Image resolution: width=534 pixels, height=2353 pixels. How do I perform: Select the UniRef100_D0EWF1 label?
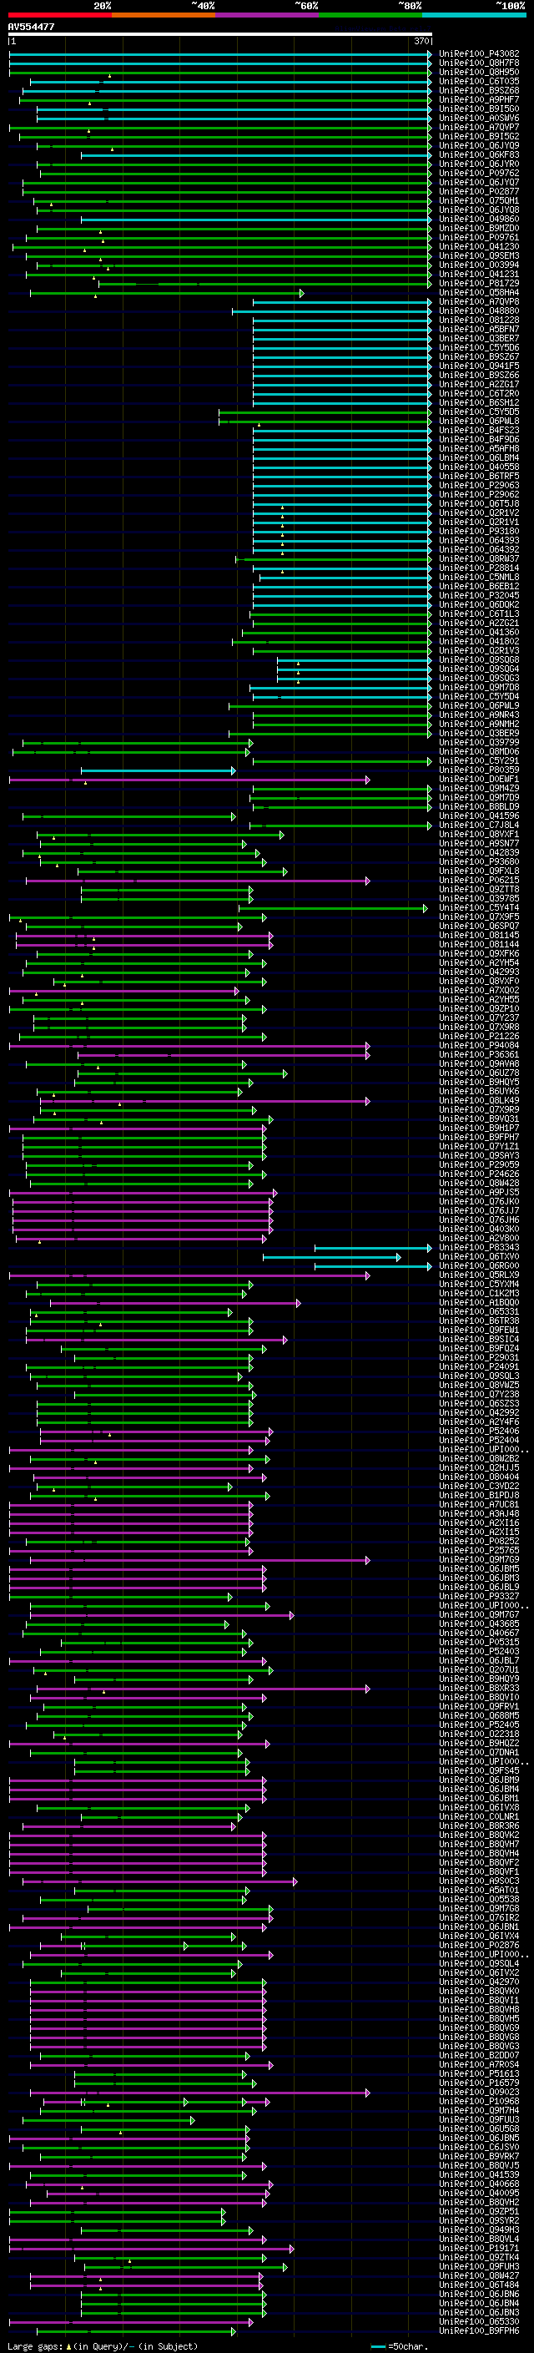(479, 778)
